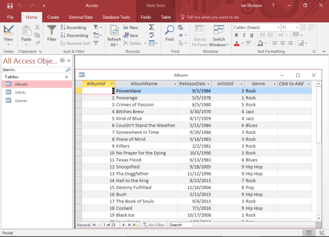Click the Filter funnel icon
Screen dimensions: 329x237
[x=52, y=31]
